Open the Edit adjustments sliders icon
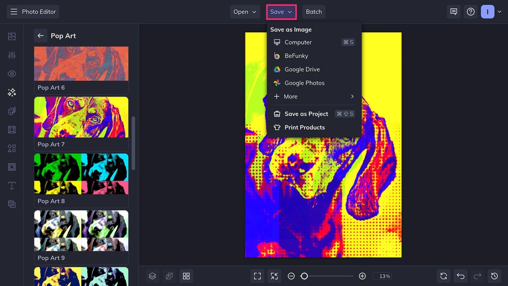This screenshot has width=508, height=286. [x=12, y=55]
